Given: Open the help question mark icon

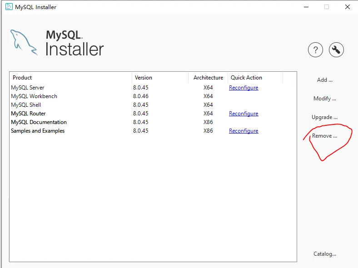Looking at the screenshot, I should pyautogui.click(x=315, y=50).
